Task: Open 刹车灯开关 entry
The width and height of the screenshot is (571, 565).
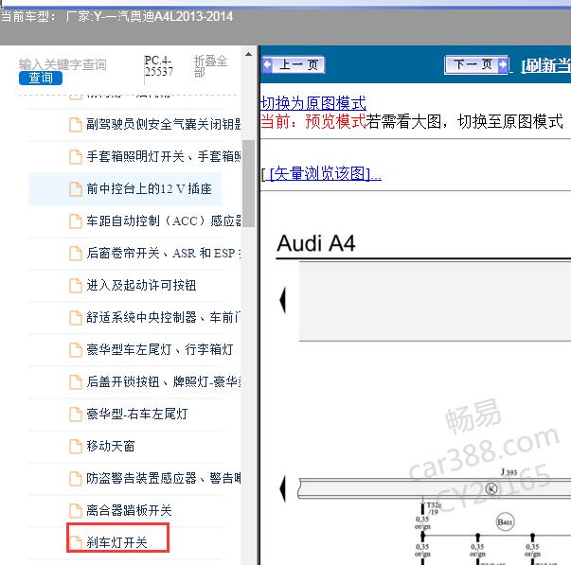Action: (116, 542)
